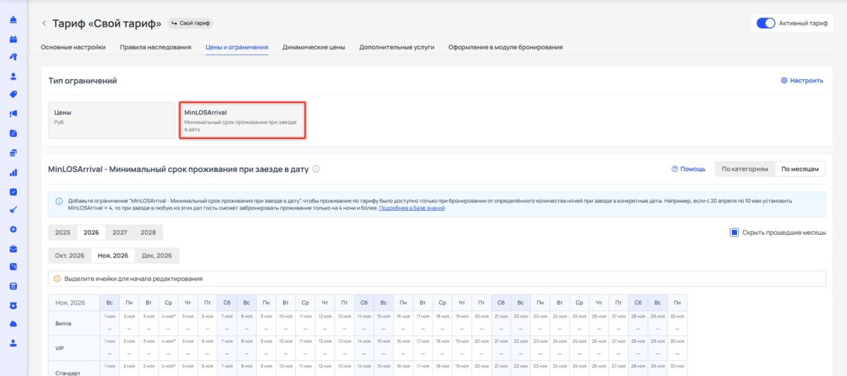Open the broom housekeeping icon in sidebar
Image resolution: width=847 pixels, height=376 pixels.
(x=13, y=210)
